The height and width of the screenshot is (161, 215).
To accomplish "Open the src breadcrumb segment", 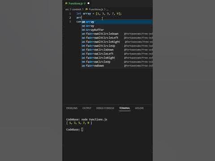I will click(x=67, y=9).
